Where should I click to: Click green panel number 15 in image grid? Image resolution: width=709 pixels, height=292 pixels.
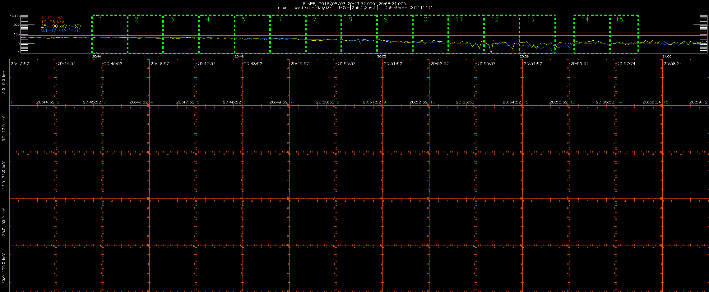tap(666, 102)
